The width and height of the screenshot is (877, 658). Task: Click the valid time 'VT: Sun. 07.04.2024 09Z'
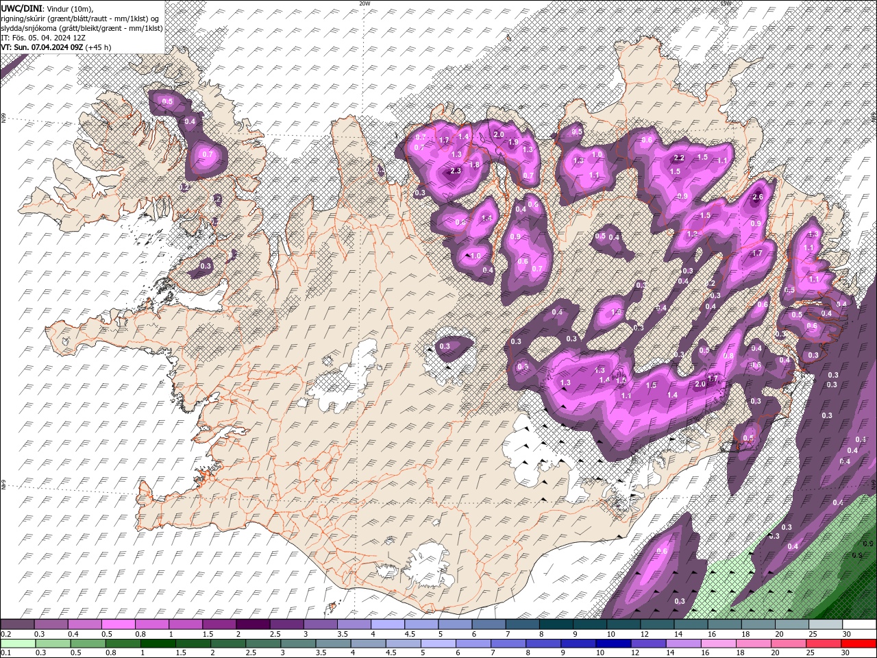click(x=42, y=47)
